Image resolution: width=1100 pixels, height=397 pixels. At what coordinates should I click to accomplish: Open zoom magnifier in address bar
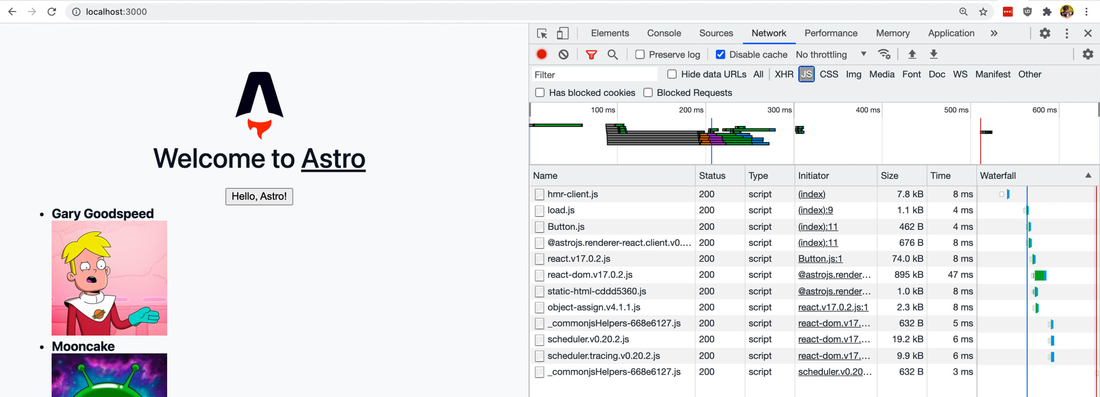coord(963,12)
